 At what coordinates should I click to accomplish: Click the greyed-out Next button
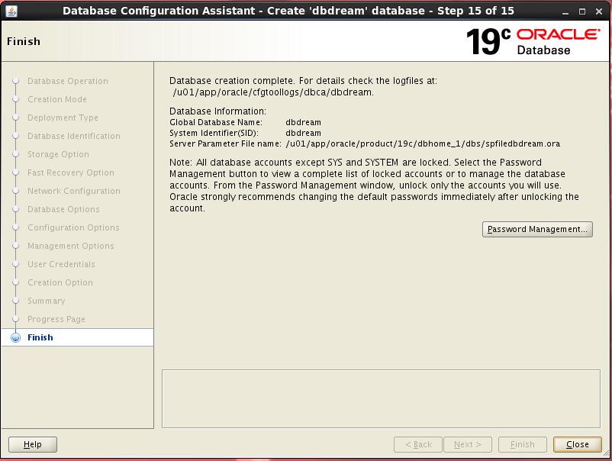coord(468,444)
